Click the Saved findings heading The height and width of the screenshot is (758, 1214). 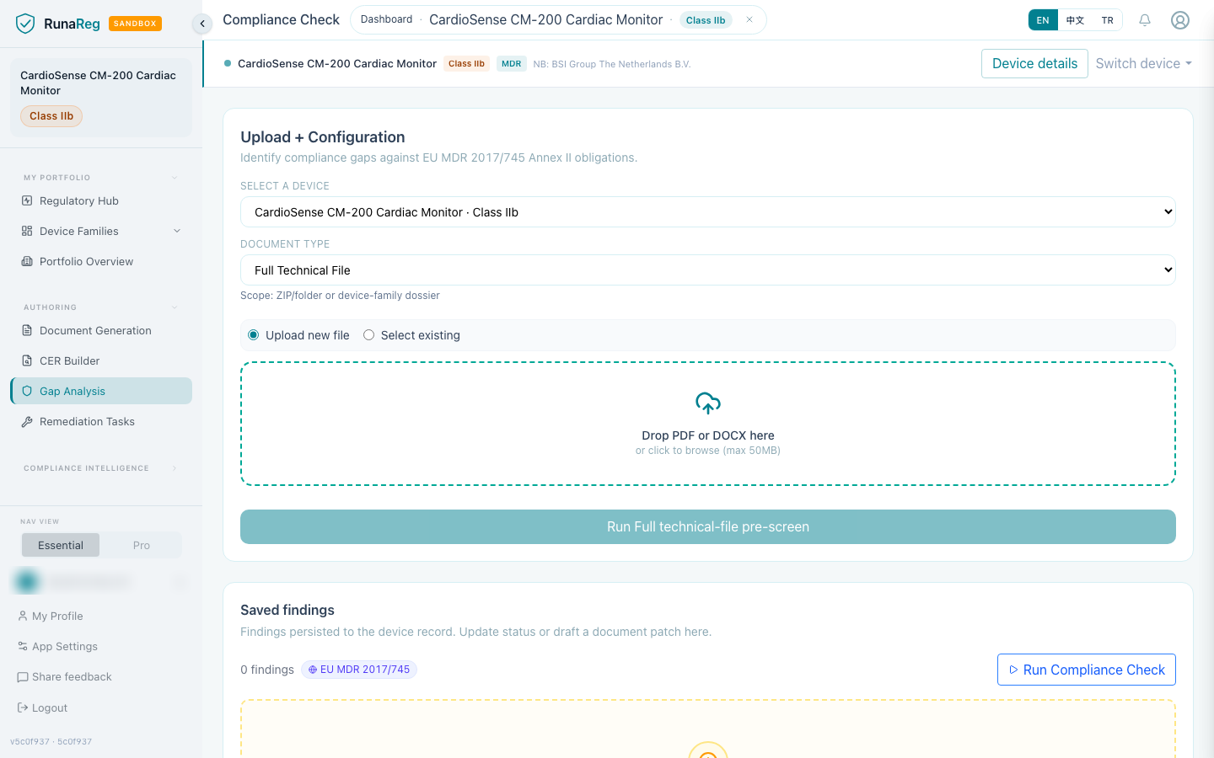coord(287,610)
